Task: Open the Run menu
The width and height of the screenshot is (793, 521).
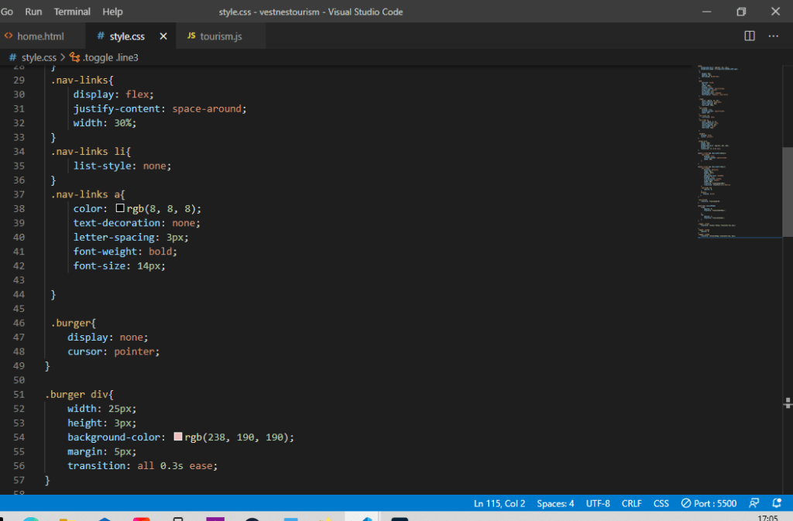Action: pos(33,12)
